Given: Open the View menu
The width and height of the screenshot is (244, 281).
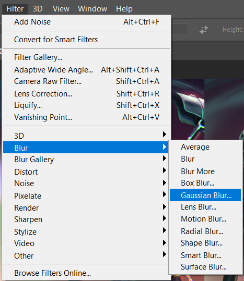Looking at the screenshot, I should coord(61,9).
